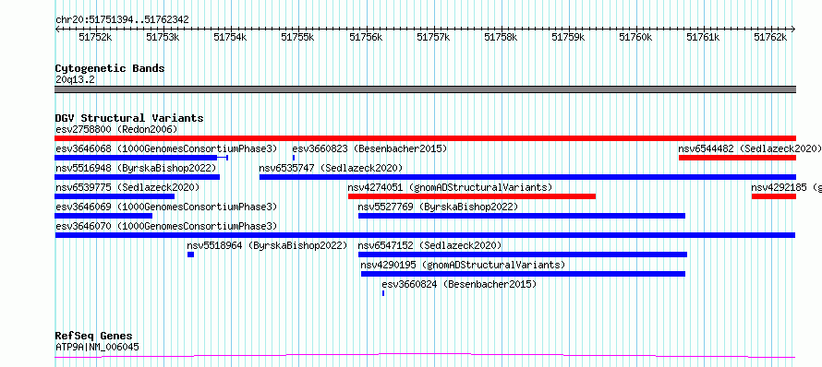Open nsv6544482 (Sedlazeck2020) label
This screenshot has width=822, height=367.
(x=750, y=148)
